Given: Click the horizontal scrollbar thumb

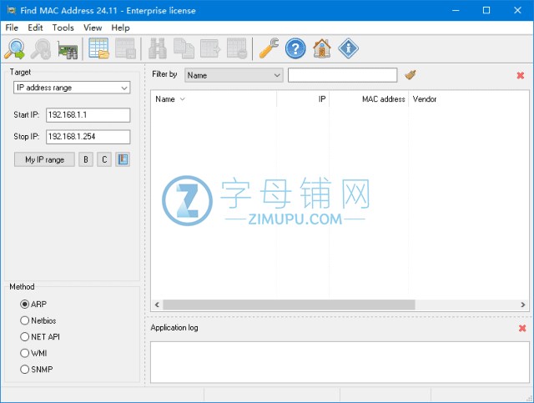Looking at the screenshot, I should pos(290,305).
